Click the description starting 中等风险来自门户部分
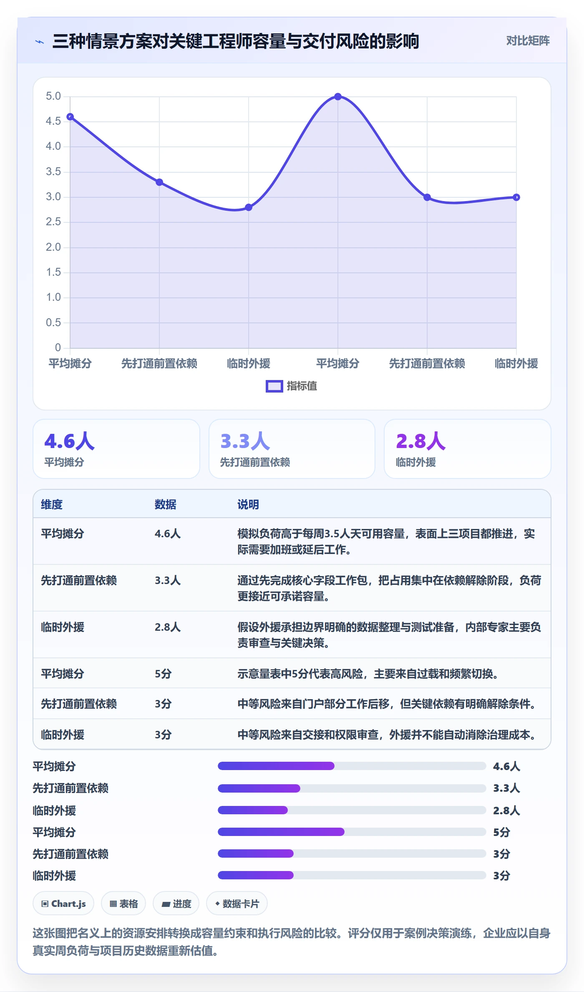 coord(387,704)
